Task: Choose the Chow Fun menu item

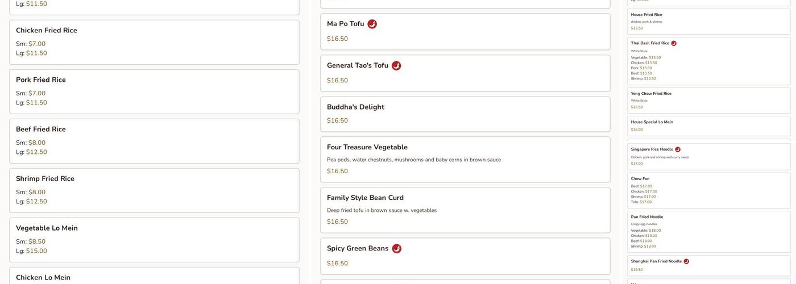Action: (640, 179)
